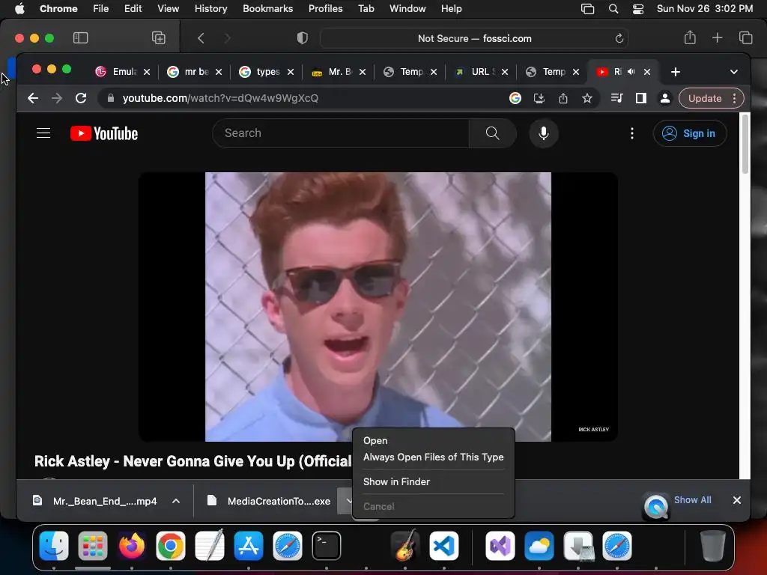Open the YouTube hamburger guide menu
The image size is (767, 575).
tap(43, 133)
